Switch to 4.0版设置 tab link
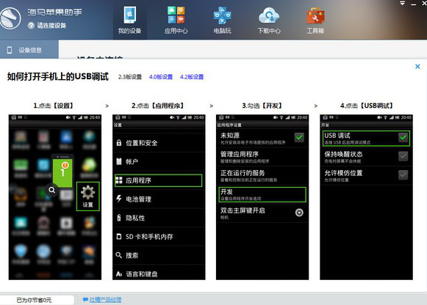The height and width of the screenshot is (305, 427). 161,77
